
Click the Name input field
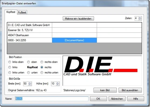52,99
